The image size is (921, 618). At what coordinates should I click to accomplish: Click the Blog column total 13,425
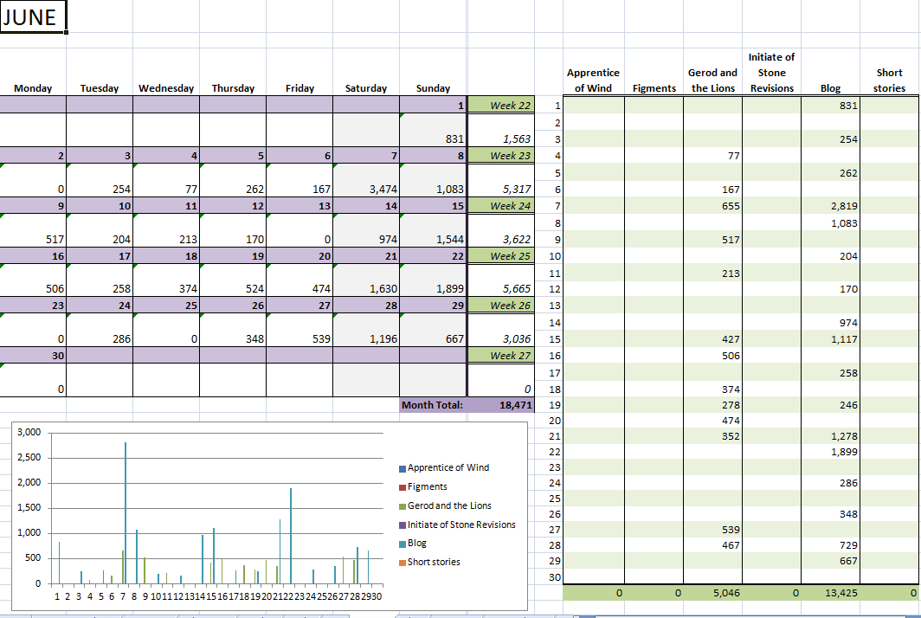[x=832, y=594]
